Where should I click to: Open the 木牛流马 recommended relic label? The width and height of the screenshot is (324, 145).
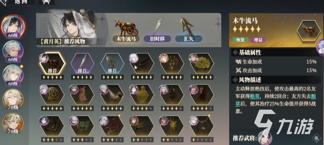point(126,39)
